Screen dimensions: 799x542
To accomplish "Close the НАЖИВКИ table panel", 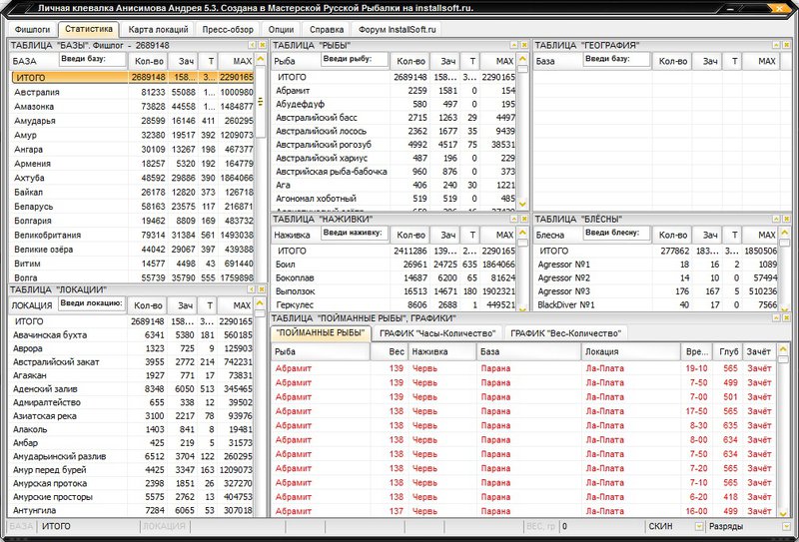I will (x=523, y=219).
